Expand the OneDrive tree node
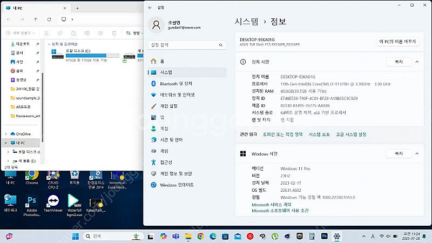 6,134
